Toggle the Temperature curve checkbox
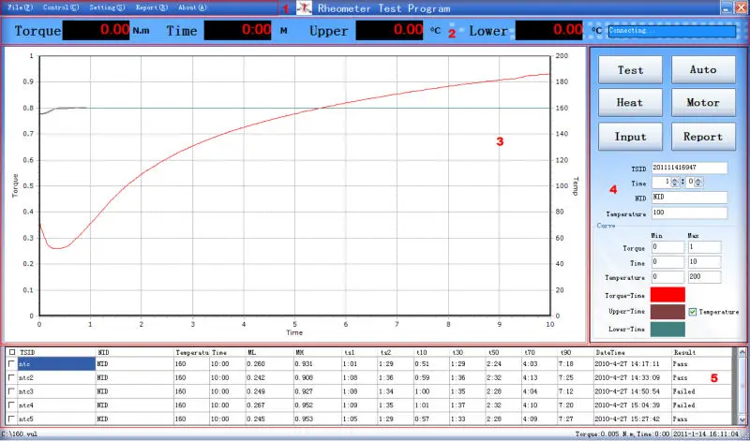750x441 pixels. point(692,312)
